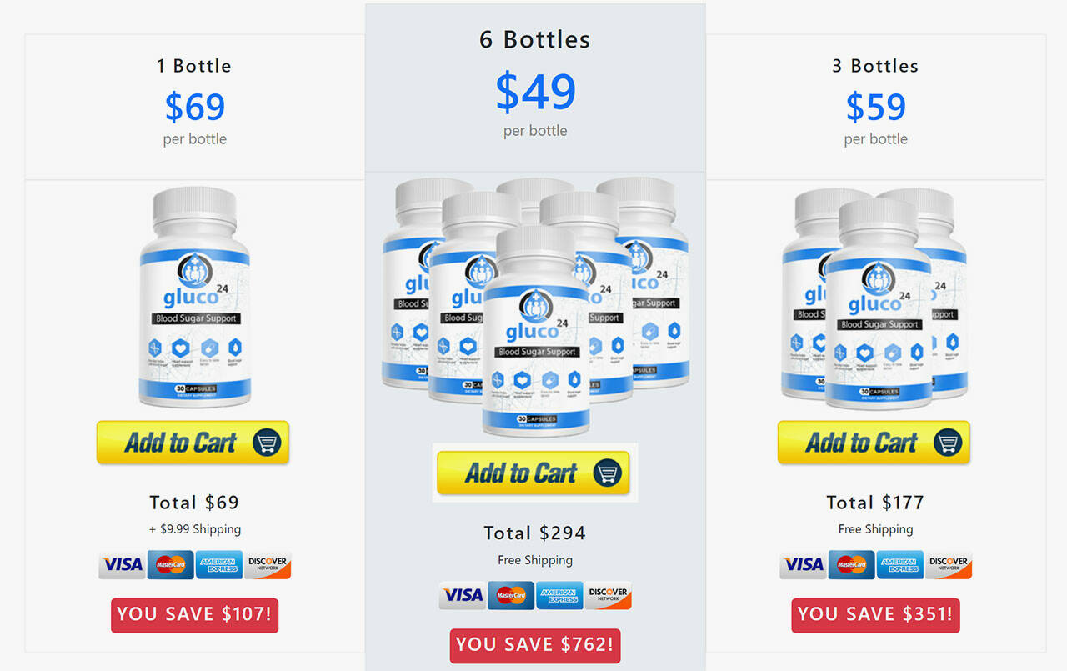Click the three-bottle gluco24 product image
Viewport: 1067px width, 671px height.
(x=875, y=298)
